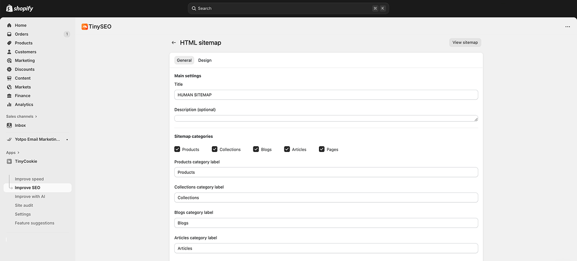Click the View sitemap button
The height and width of the screenshot is (261, 577).
pos(465,43)
